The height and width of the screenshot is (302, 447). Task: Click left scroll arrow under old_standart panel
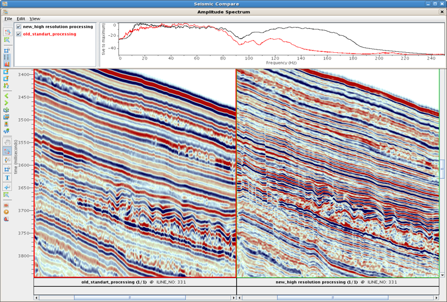pos(36,298)
